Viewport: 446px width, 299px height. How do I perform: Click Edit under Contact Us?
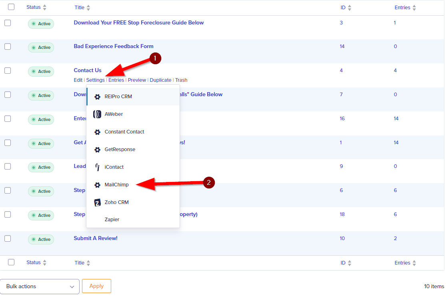78,80
